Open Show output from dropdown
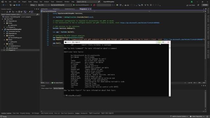Viewport: 210px width, 118px height. 58,88
